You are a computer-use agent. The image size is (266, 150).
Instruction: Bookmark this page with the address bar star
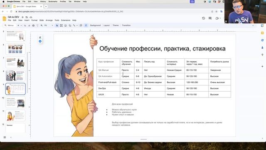click(216, 12)
